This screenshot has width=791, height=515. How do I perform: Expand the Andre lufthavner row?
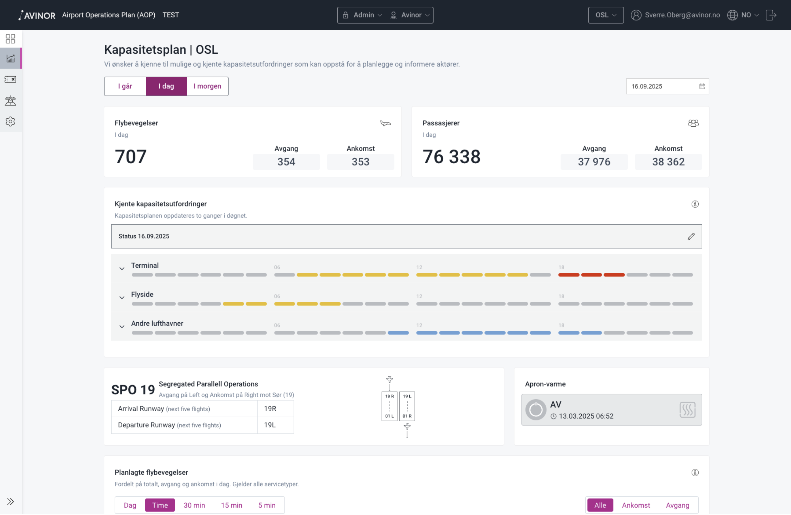pyautogui.click(x=122, y=327)
